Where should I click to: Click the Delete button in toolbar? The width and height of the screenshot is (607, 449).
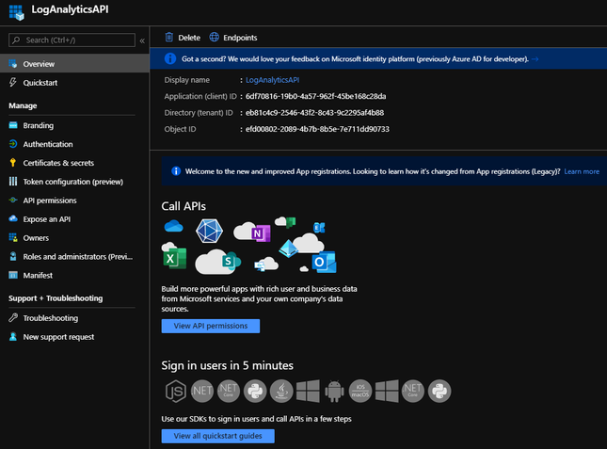pos(183,38)
